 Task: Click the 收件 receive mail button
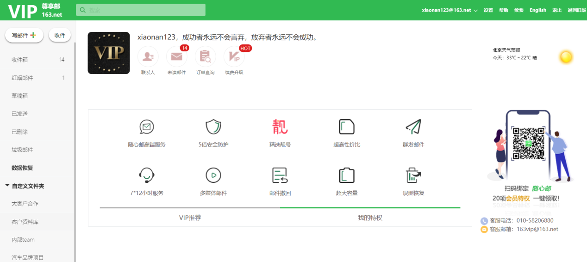[60, 35]
